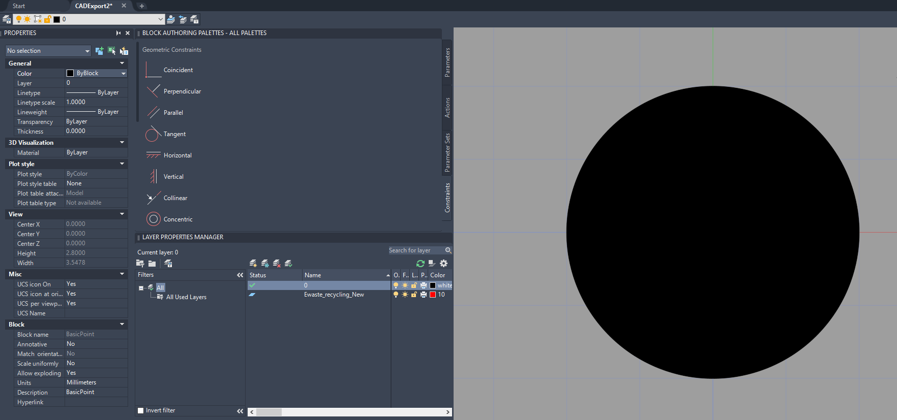Open Quick Select icon in Properties
This screenshot has height=420, width=897.
click(x=124, y=51)
